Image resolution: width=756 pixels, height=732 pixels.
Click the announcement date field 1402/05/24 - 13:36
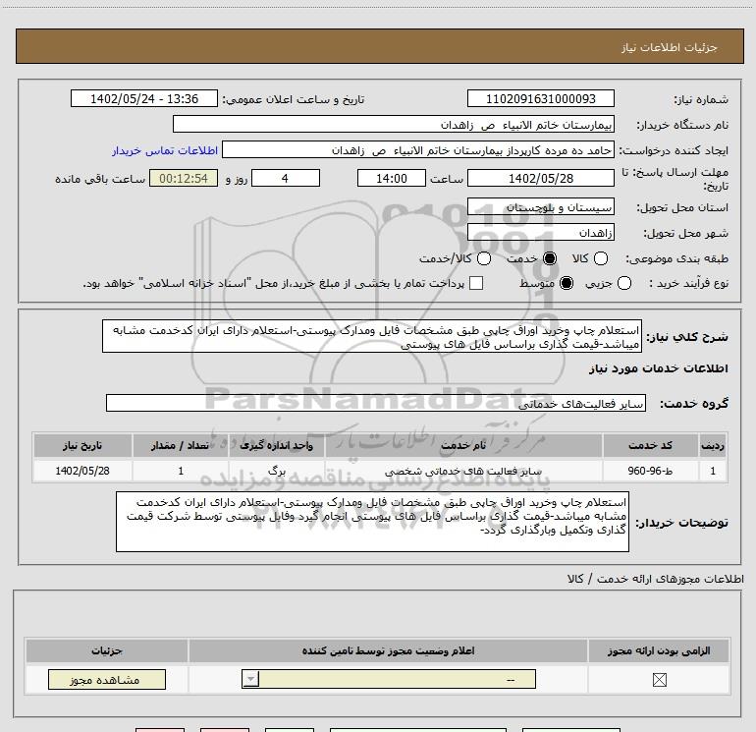tap(144, 98)
